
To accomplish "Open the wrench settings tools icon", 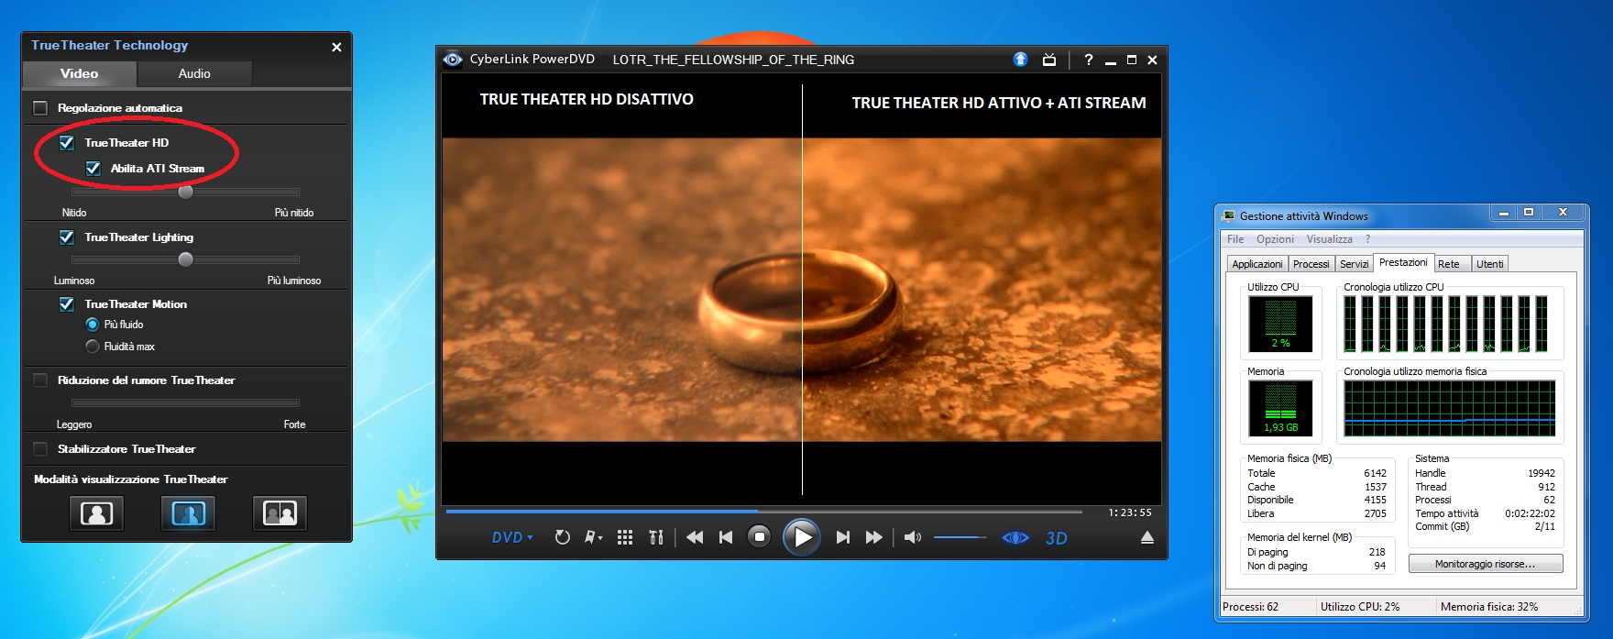I will tap(656, 538).
